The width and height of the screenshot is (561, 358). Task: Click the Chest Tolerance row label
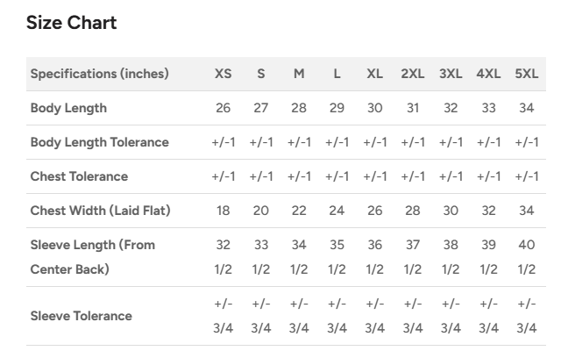point(79,176)
